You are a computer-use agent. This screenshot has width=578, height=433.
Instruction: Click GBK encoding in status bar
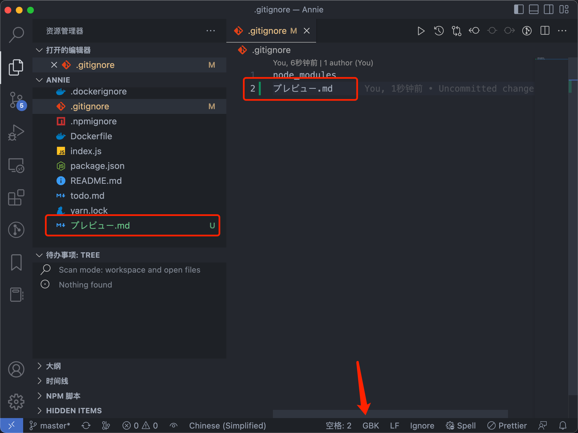[371, 425]
